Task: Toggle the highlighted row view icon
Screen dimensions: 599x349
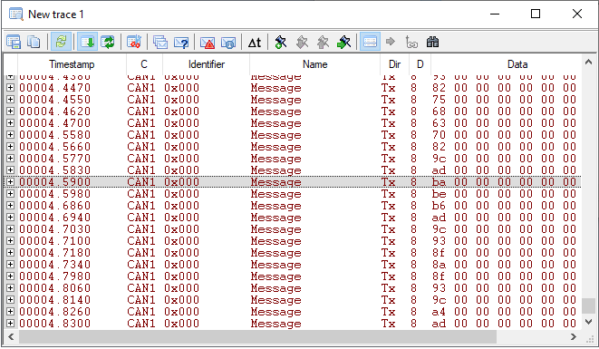Action: [x=370, y=42]
